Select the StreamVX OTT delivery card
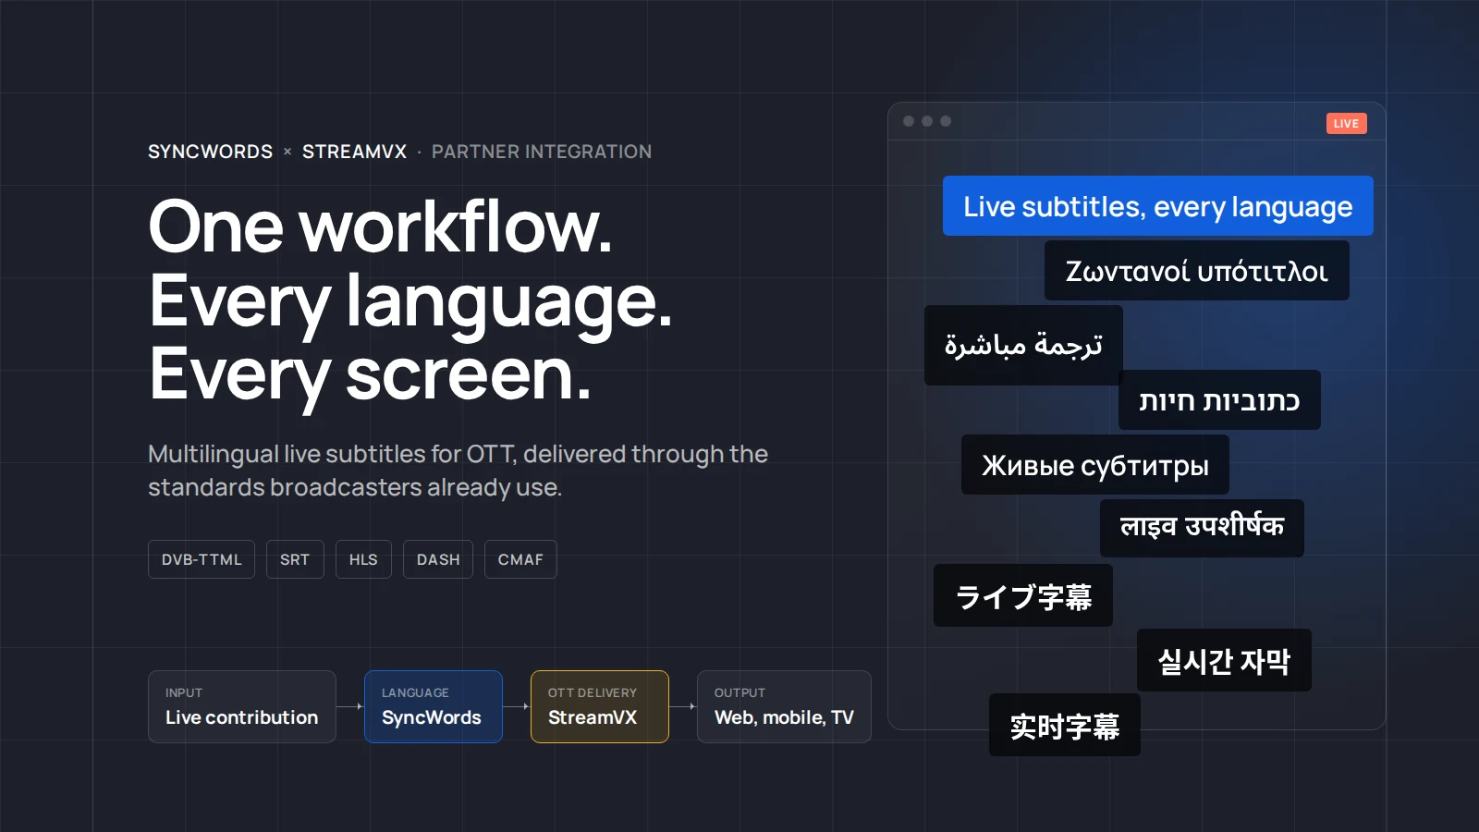 click(600, 706)
